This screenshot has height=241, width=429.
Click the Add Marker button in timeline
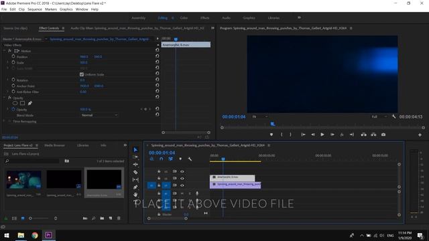180,159
